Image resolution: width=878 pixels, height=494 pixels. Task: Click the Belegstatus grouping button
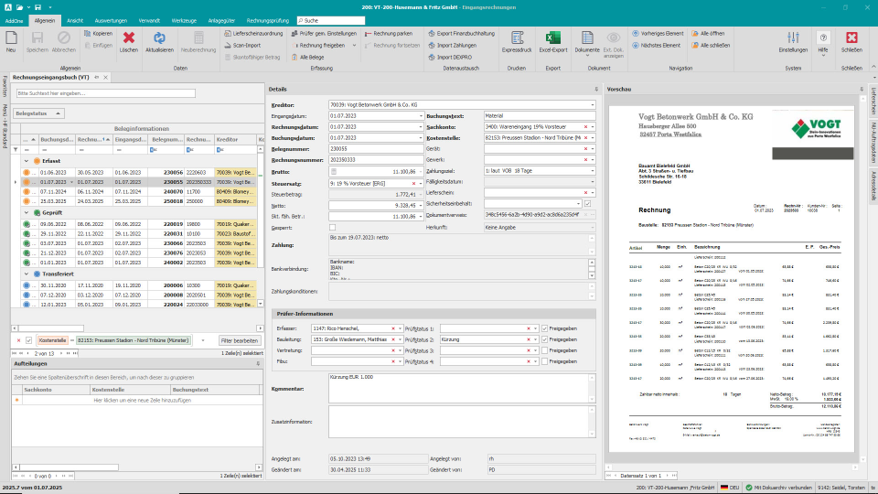click(x=37, y=113)
